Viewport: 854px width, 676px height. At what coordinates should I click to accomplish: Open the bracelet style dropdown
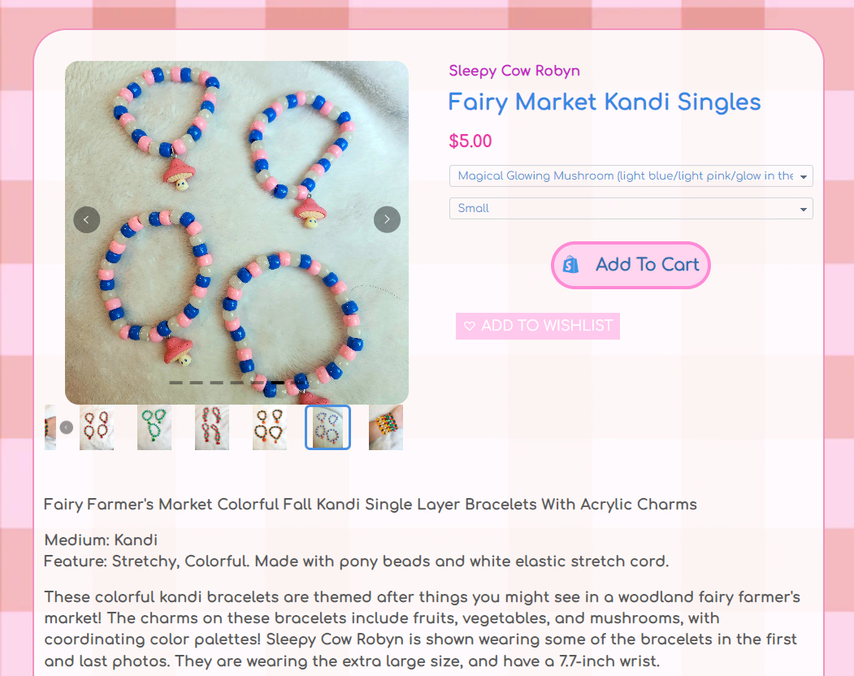coord(631,176)
